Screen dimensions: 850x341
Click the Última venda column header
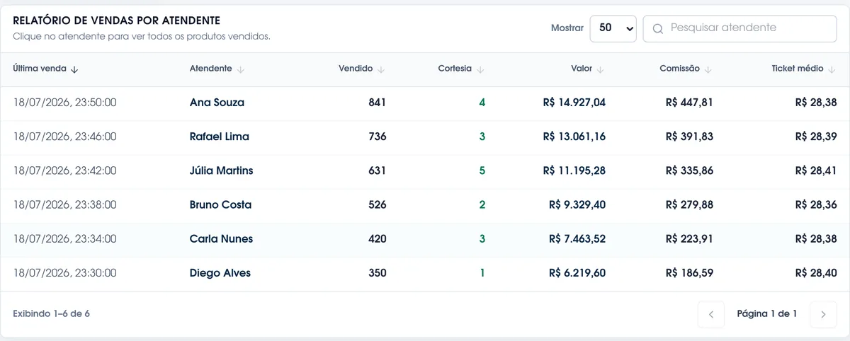click(x=40, y=69)
